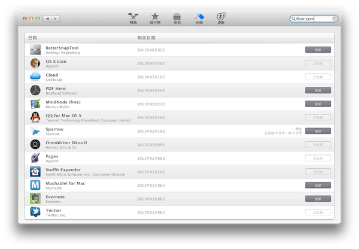Open the Categories (类别) toolbar section
Image resolution: width=359 pixels, height=249 pixels.
pos(177,19)
